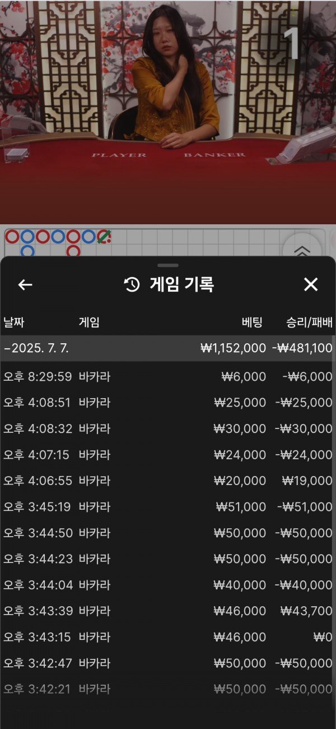Click the green-slashed tie marker in road map
The height and width of the screenshot is (729, 336).
point(104,237)
